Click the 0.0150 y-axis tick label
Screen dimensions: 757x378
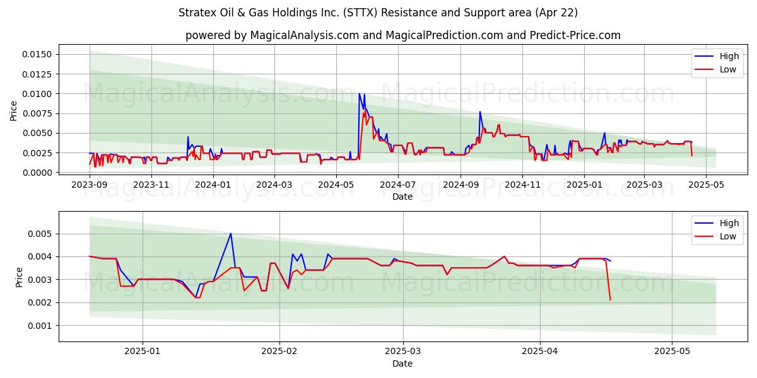tap(38, 54)
